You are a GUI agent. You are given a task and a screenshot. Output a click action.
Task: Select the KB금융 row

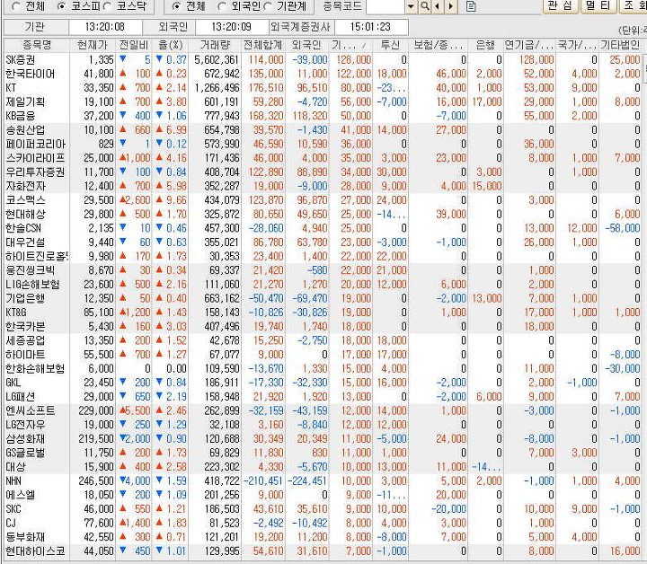pyautogui.click(x=323, y=116)
